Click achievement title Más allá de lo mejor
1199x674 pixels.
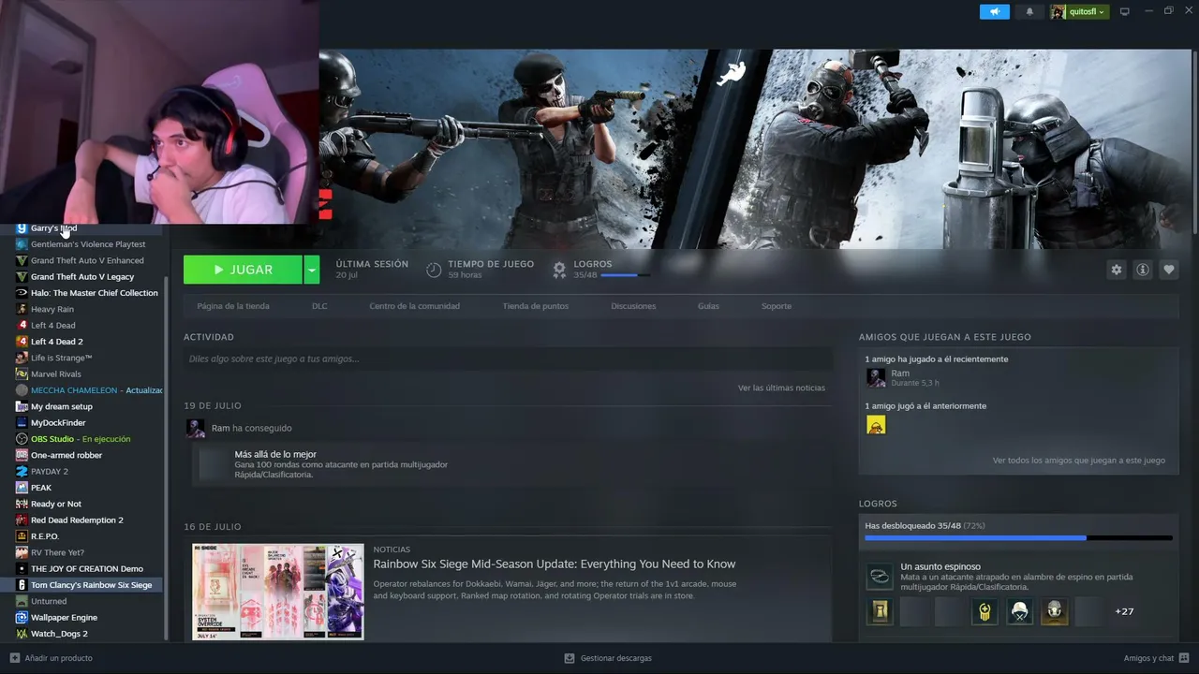click(275, 454)
